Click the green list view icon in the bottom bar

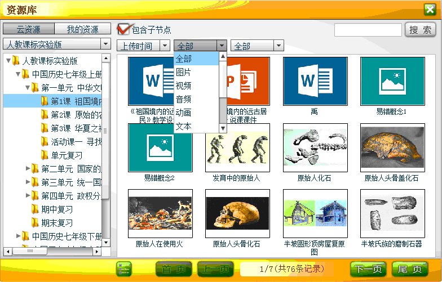coord(123,269)
